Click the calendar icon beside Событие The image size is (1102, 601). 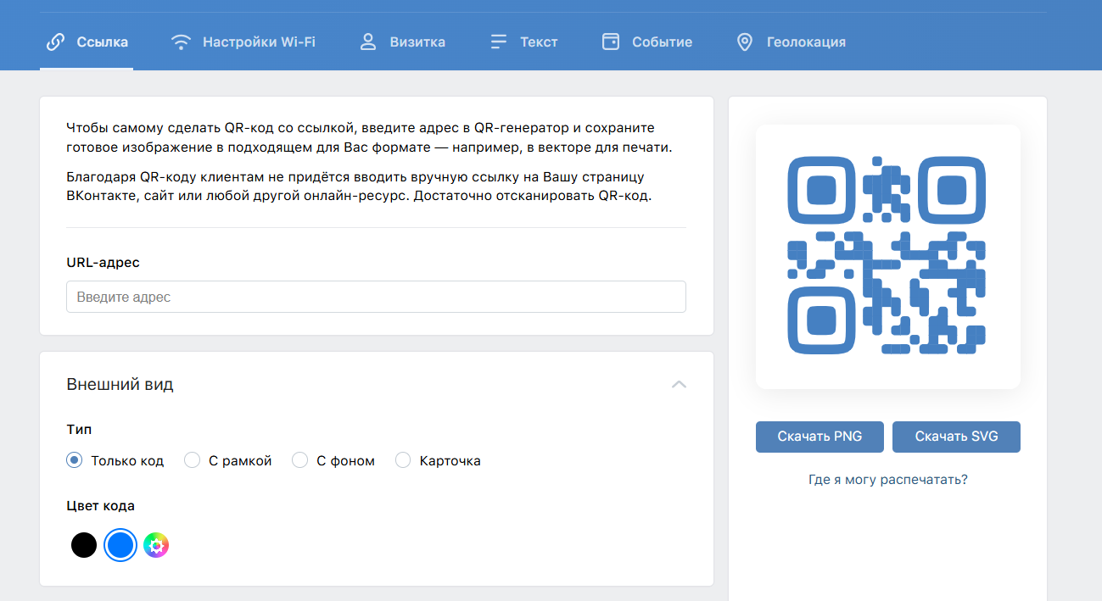click(611, 42)
